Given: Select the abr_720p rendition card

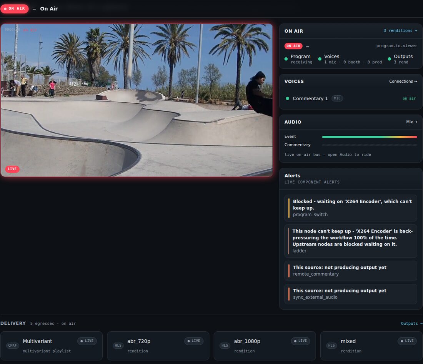Looking at the screenshot, I should (158, 346).
